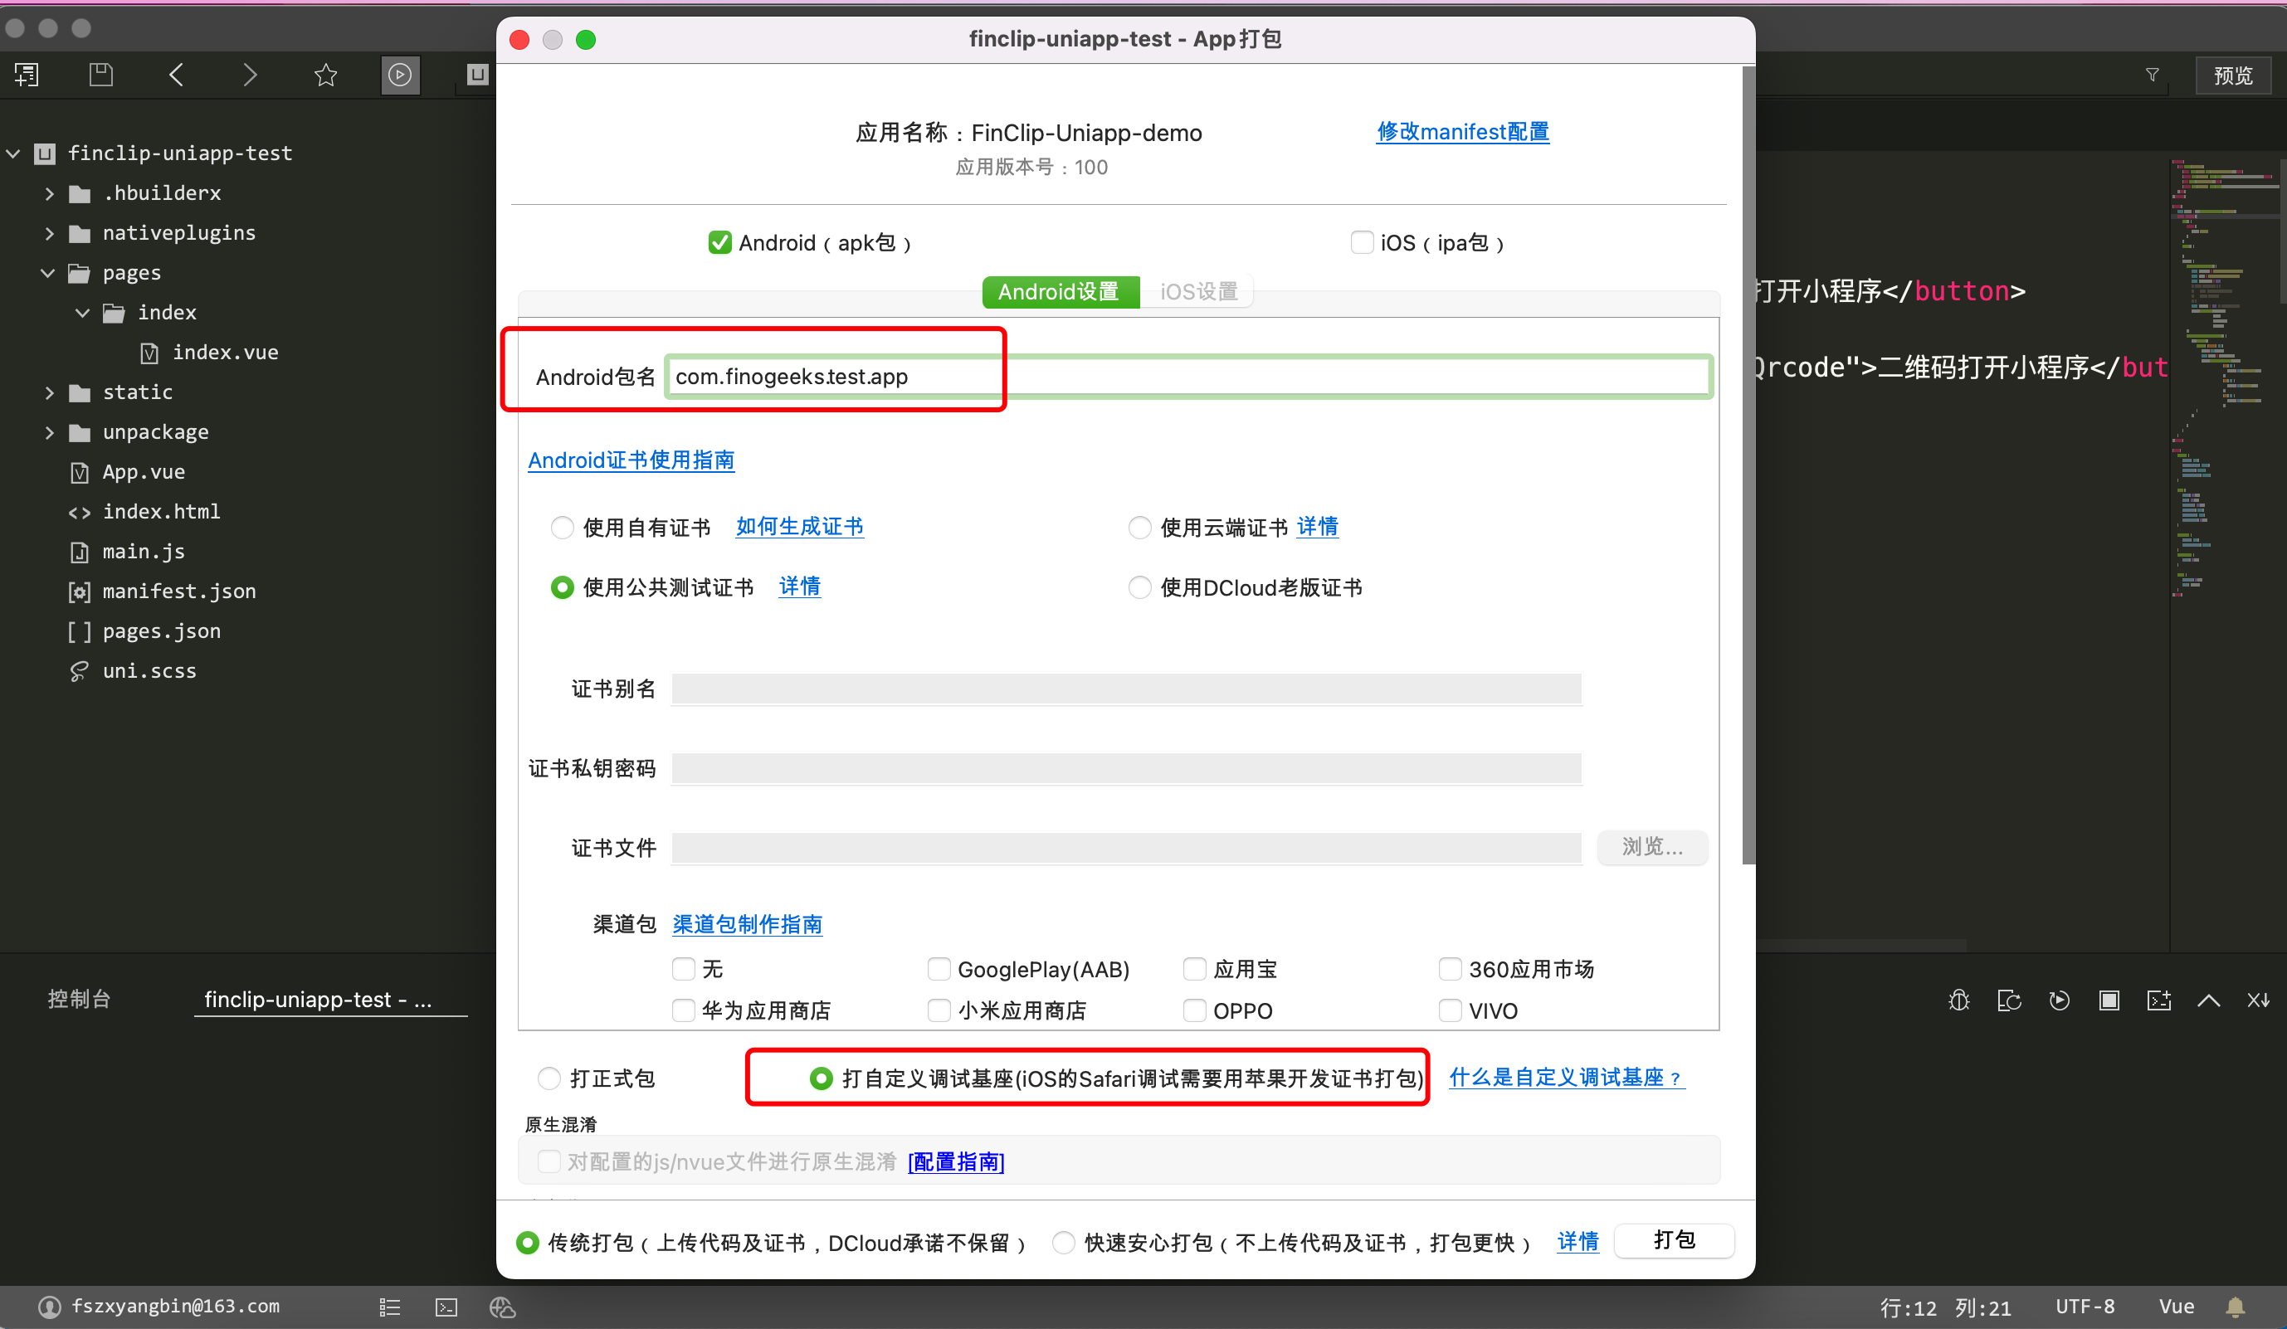Click the notification bell in status bar

click(2235, 1307)
